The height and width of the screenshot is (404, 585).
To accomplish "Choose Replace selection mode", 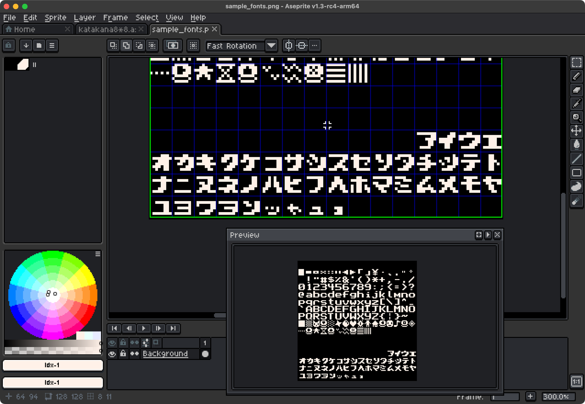I will [113, 46].
